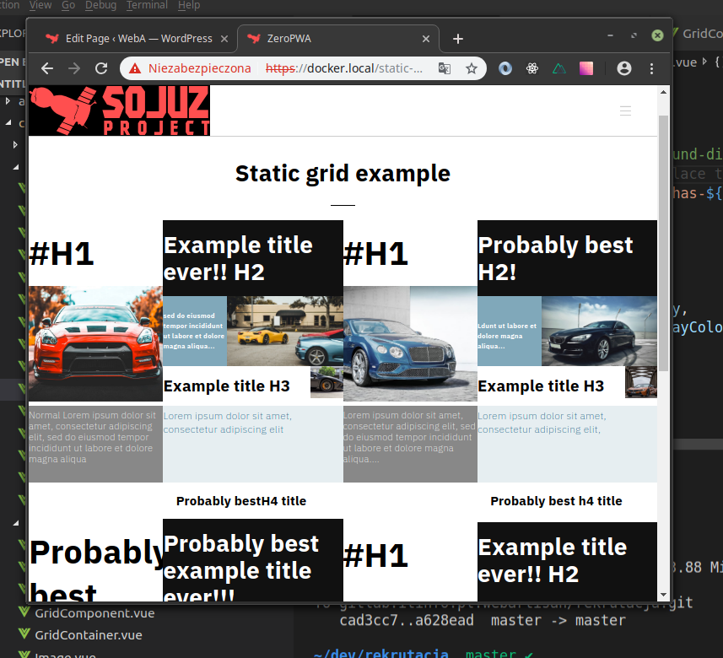Open the Help menu in the editor
This screenshot has width=723, height=658.
pyautogui.click(x=189, y=5)
